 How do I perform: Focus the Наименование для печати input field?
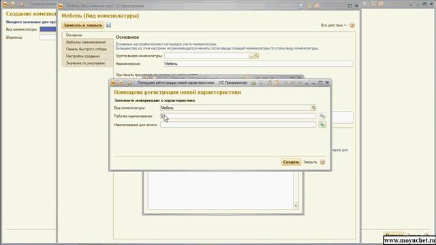point(238,125)
